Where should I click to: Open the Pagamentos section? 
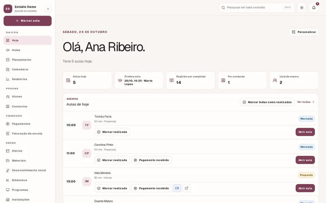point(28,124)
